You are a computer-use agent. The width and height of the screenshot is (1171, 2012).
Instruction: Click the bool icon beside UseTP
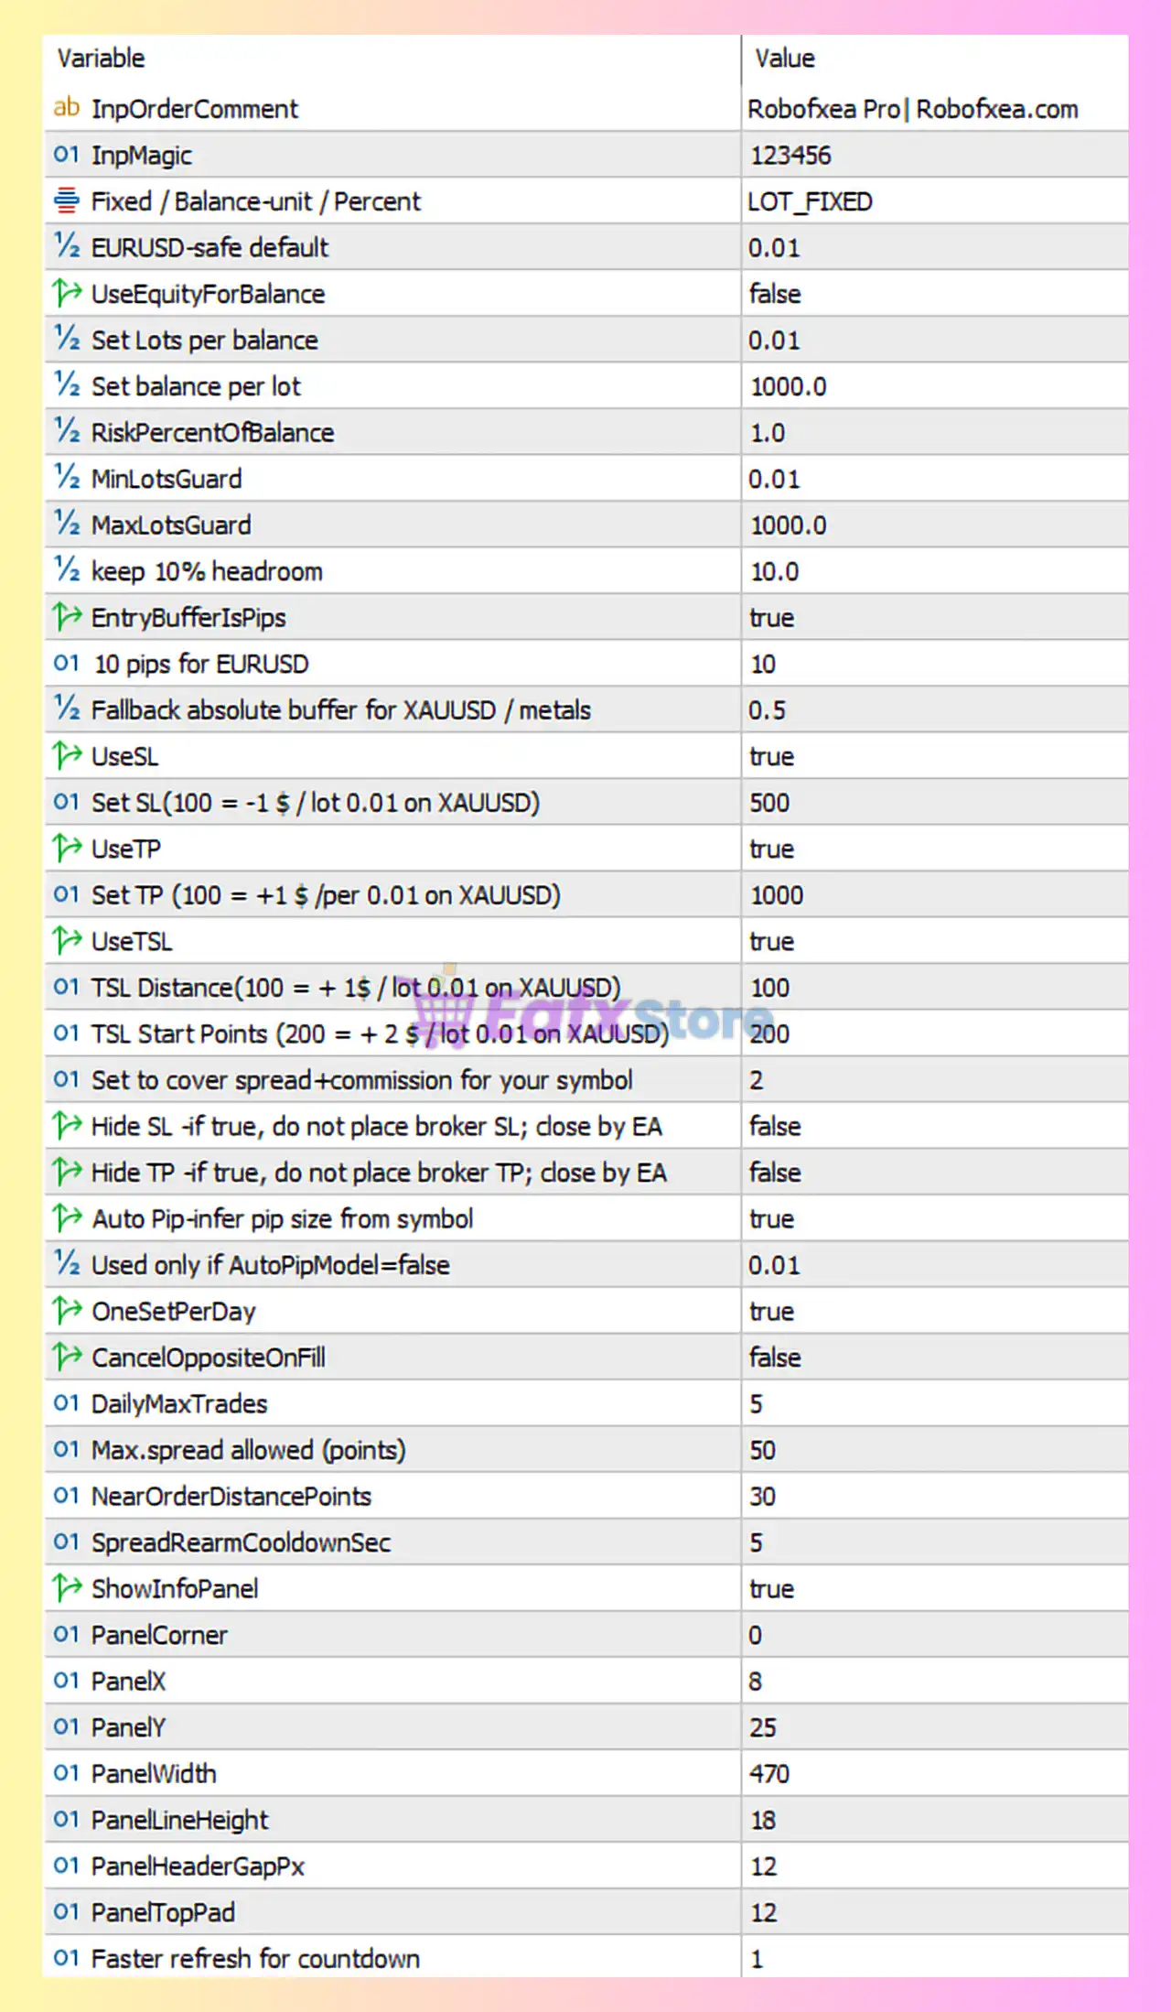pos(66,848)
